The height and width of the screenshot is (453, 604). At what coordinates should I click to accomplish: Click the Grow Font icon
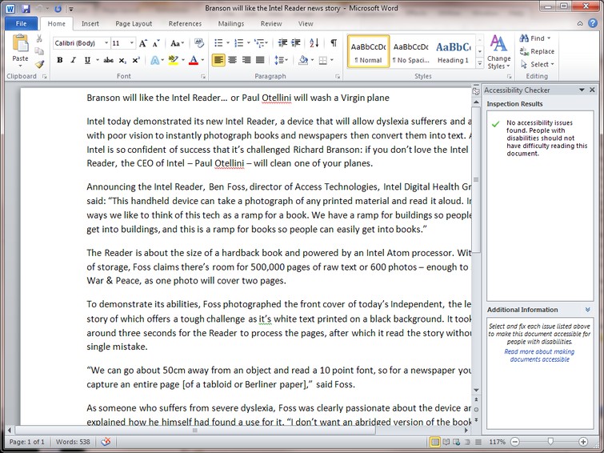tap(143, 43)
